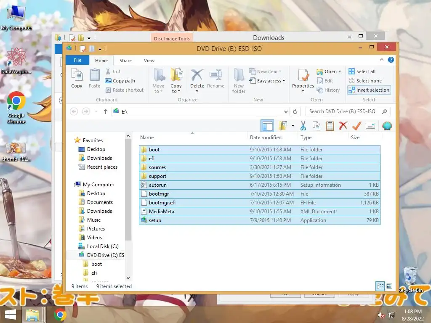431x323 pixels.
Task: Click Select none in the ribbon
Action: point(365,81)
